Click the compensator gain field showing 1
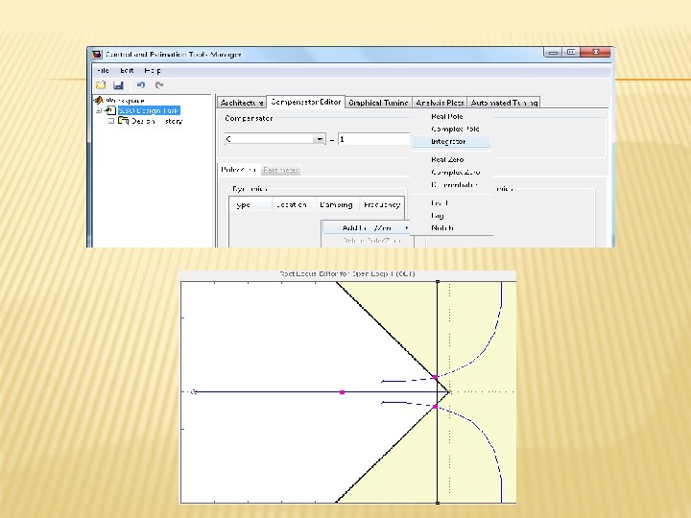Image resolution: width=691 pixels, height=518 pixels. [374, 139]
